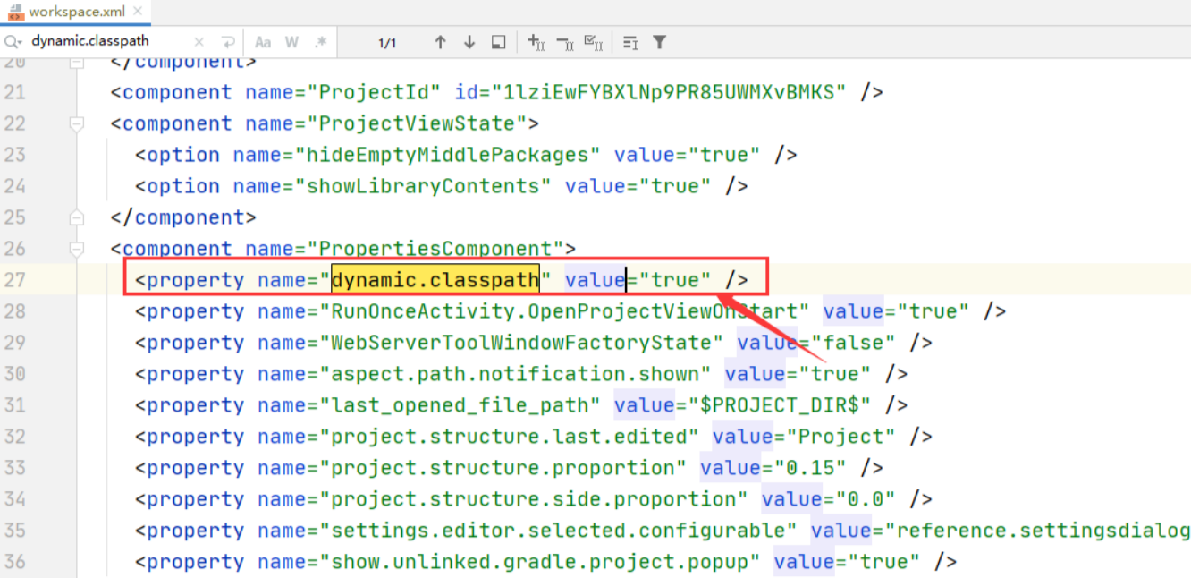1191x578 pixels.
Task: Toggle multiline search mode
Action: coord(631,41)
